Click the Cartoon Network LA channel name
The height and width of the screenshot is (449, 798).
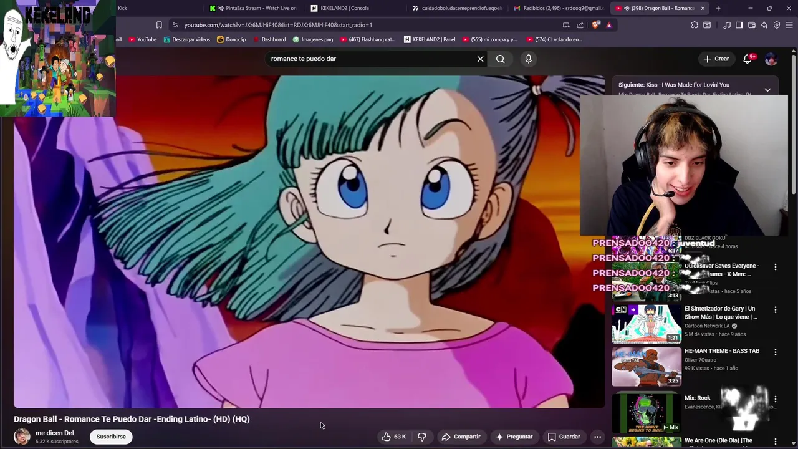(x=707, y=326)
